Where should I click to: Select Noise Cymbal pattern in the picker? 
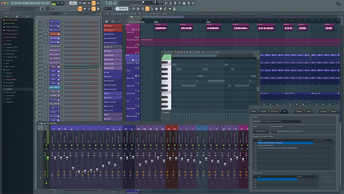pos(113,102)
